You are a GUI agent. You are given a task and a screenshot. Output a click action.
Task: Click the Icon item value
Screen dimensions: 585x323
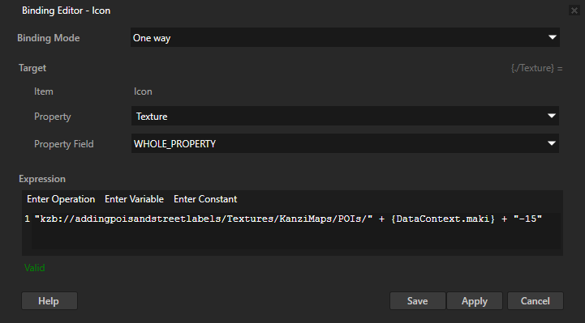click(x=143, y=91)
